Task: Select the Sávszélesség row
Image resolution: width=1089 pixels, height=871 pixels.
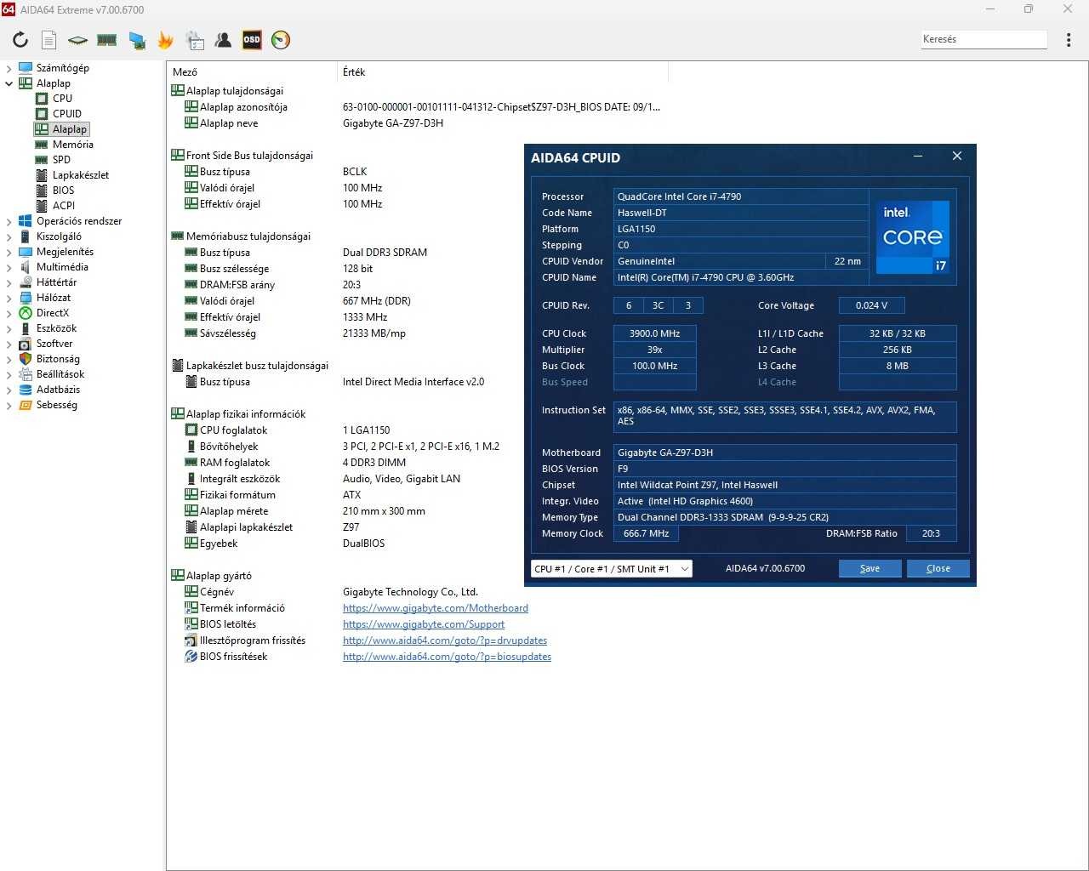Action: (417, 333)
